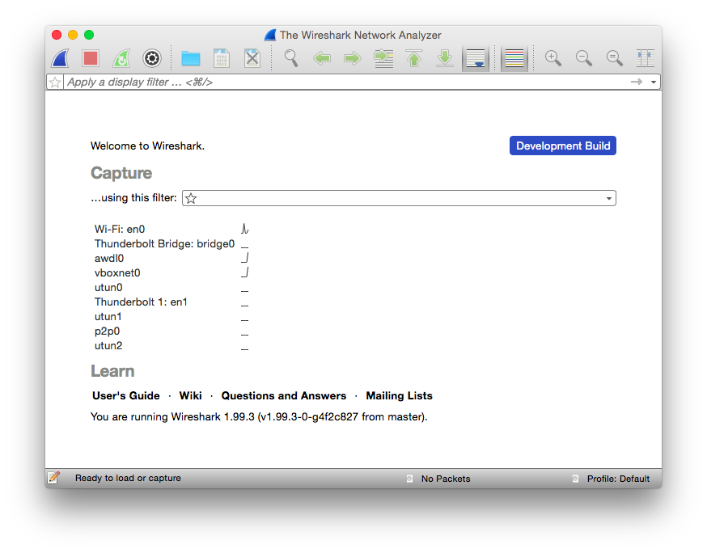Image resolution: width=707 pixels, height=553 pixels.
Task: Click the Zoom in magnifier plus icon
Action: (x=552, y=58)
